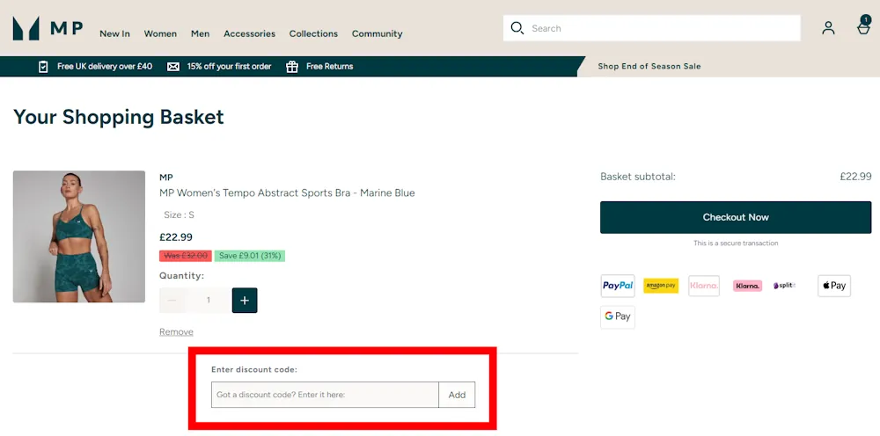This screenshot has width=880, height=436.
Task: Click Add to apply discount code
Action: coord(457,395)
